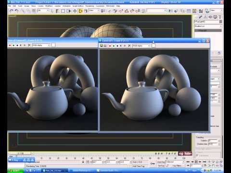231x173 pixels.
Task: Open the Rendering menu
Action: point(90,6)
